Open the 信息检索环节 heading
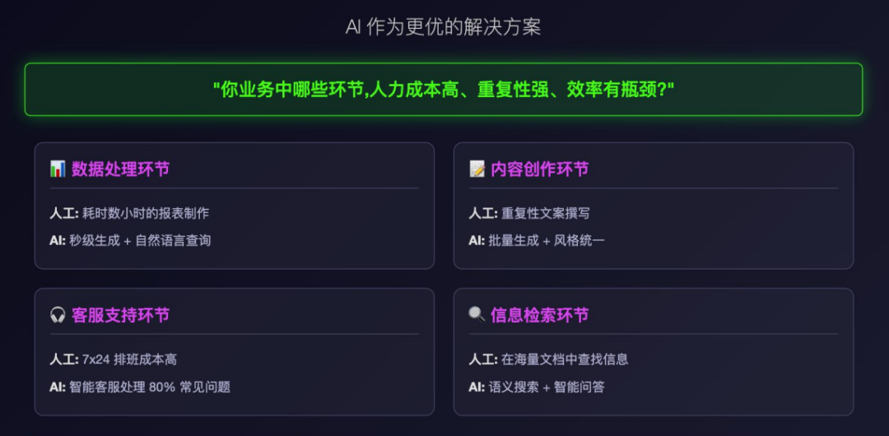 point(539,315)
